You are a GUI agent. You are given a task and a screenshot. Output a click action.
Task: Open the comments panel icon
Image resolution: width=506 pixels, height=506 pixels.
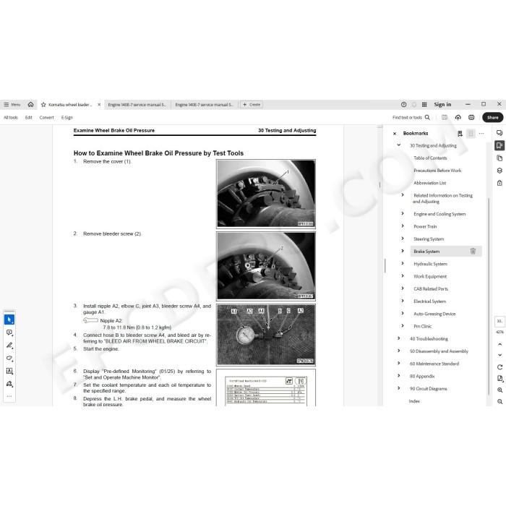click(499, 133)
